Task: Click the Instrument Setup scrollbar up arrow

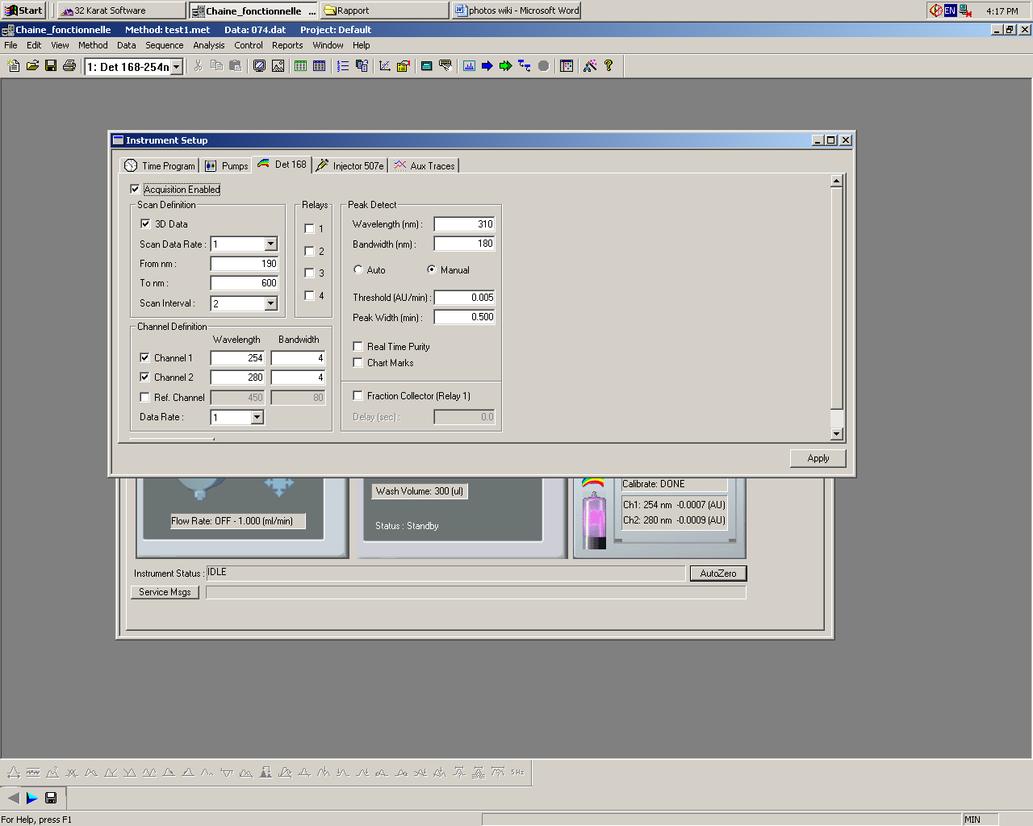Action: 837,181
